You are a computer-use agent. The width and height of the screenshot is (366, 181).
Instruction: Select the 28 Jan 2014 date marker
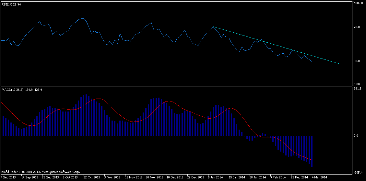click(x=257, y=177)
